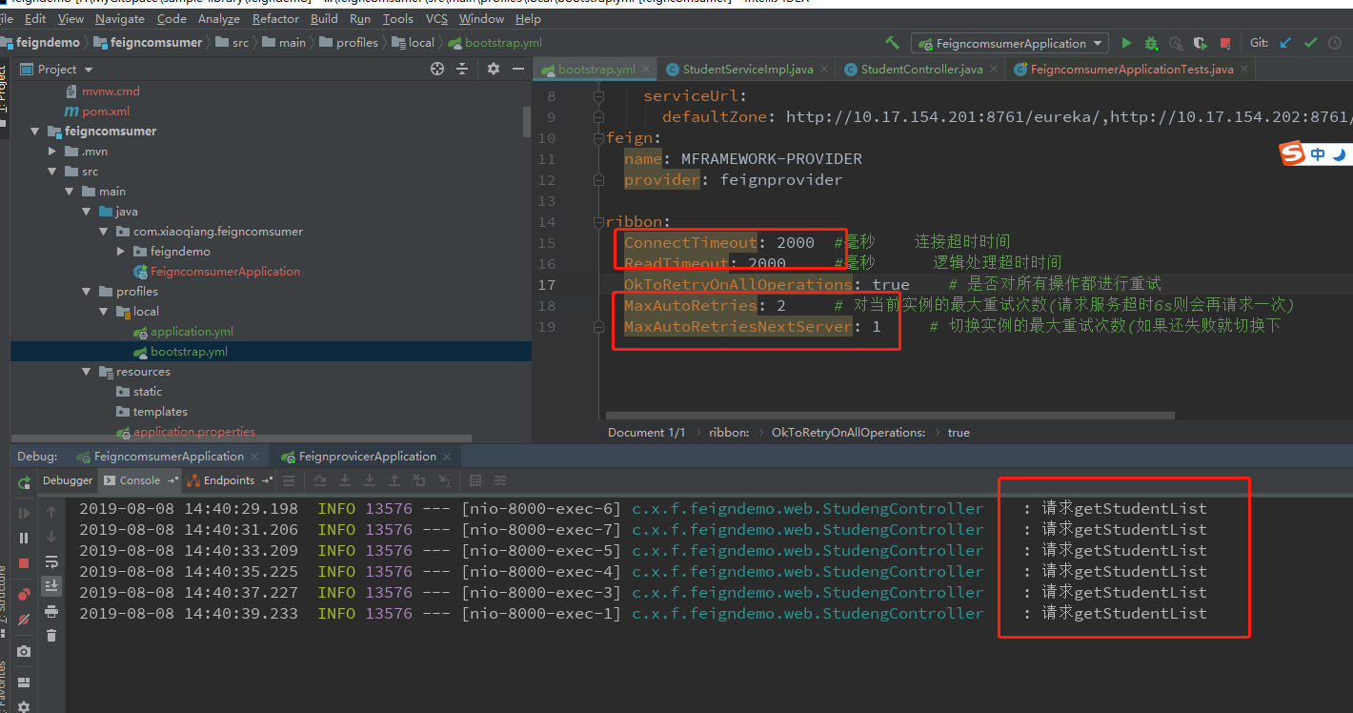Collapse the ribbon block in editor gutter
Image resolution: width=1353 pixels, height=713 pixels.
(598, 222)
